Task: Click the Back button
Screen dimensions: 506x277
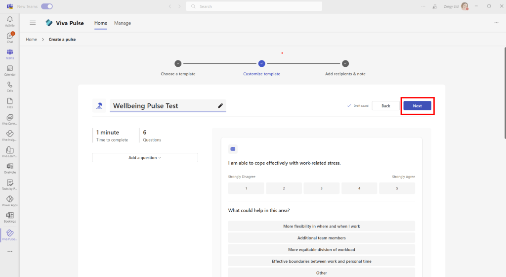Action: [385, 106]
